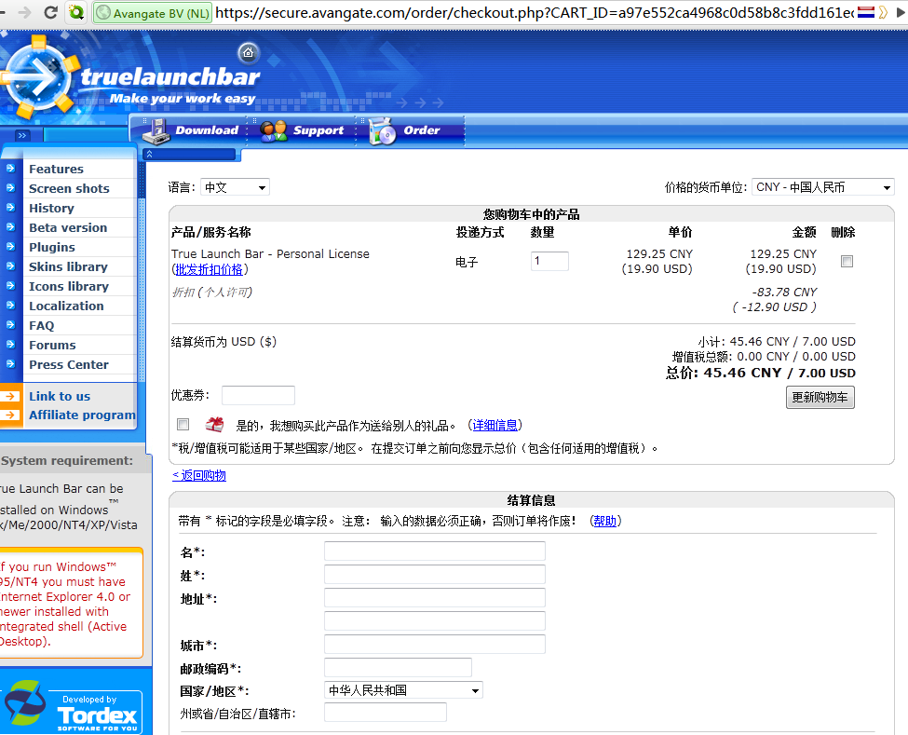Click the arrow bullet beside Features
This screenshot has height=735, width=908.
[x=10, y=169]
